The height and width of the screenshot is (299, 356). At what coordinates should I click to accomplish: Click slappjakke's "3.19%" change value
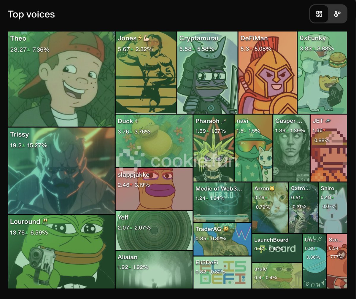click(142, 185)
